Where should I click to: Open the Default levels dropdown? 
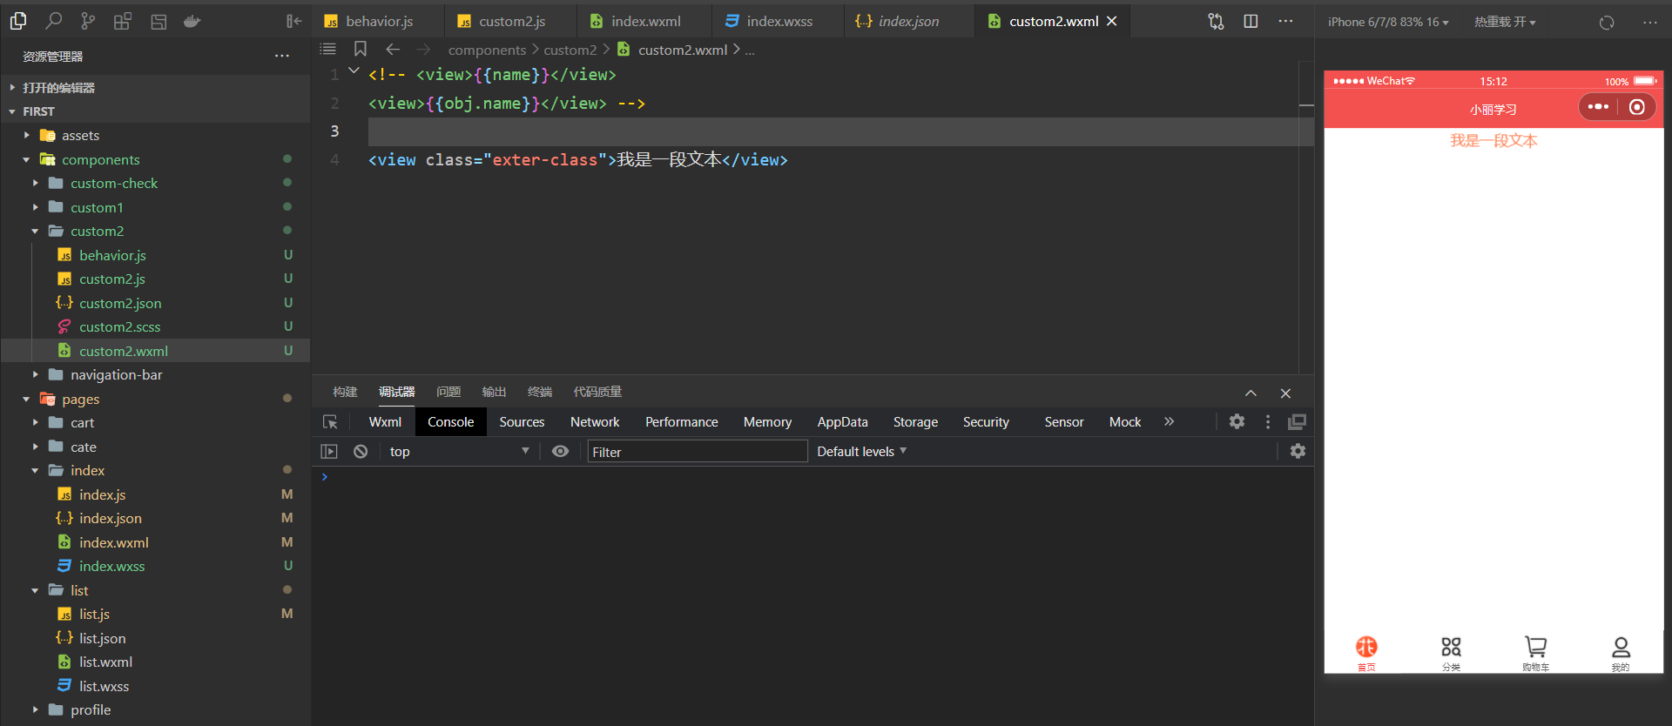[862, 451]
